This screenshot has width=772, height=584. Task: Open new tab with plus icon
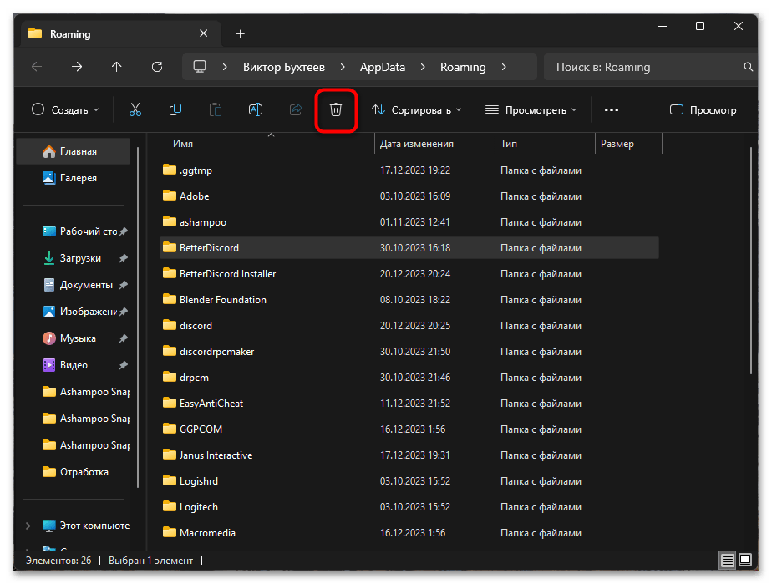tap(241, 34)
